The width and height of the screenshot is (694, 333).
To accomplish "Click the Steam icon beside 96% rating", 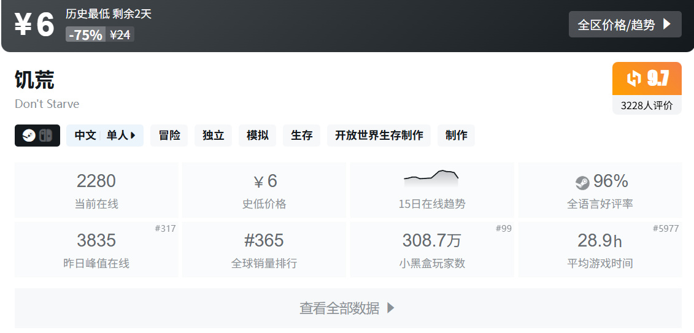I will coord(582,182).
